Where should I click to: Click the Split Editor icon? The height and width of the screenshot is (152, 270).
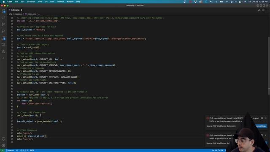(x=263, y=10)
